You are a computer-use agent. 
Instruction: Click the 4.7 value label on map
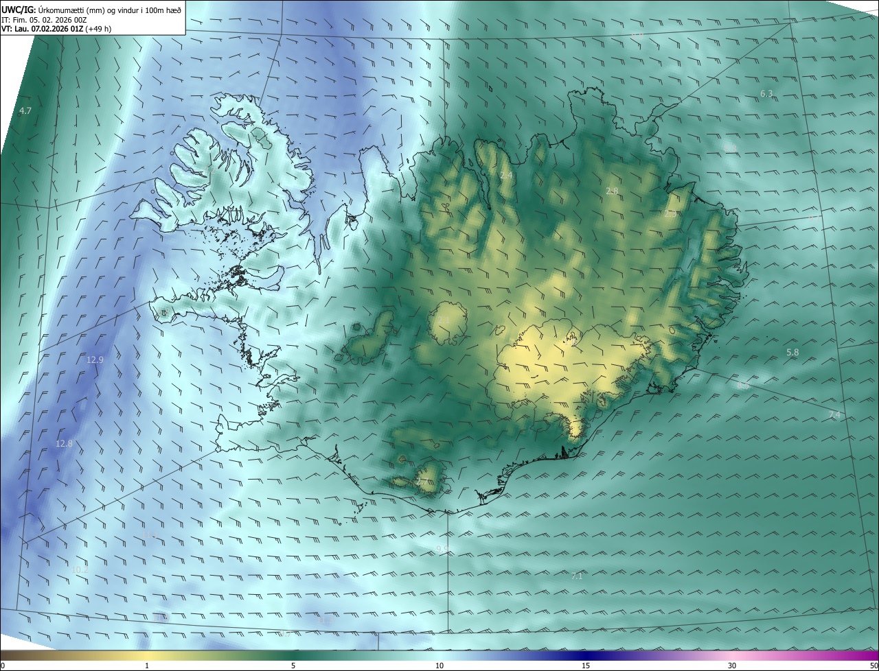pyautogui.click(x=25, y=110)
